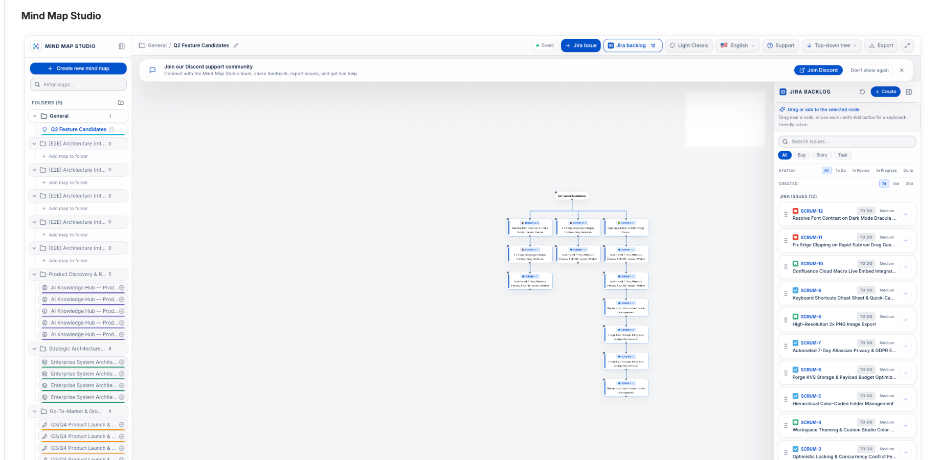Image resolution: width=941 pixels, height=460 pixels.
Task: Click the pencil icon to rename the map
Action: pos(236,45)
